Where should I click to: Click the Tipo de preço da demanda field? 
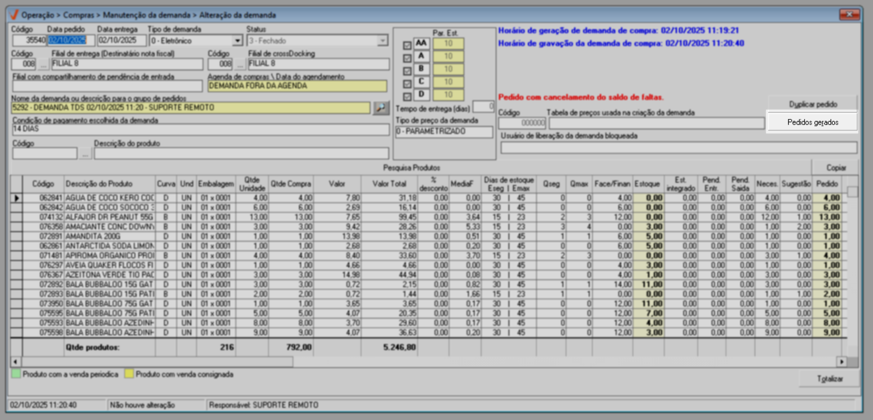(443, 132)
